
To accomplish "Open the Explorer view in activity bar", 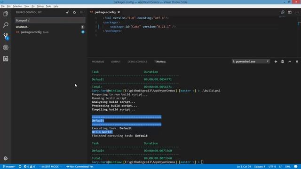I will [x=6, y=14].
